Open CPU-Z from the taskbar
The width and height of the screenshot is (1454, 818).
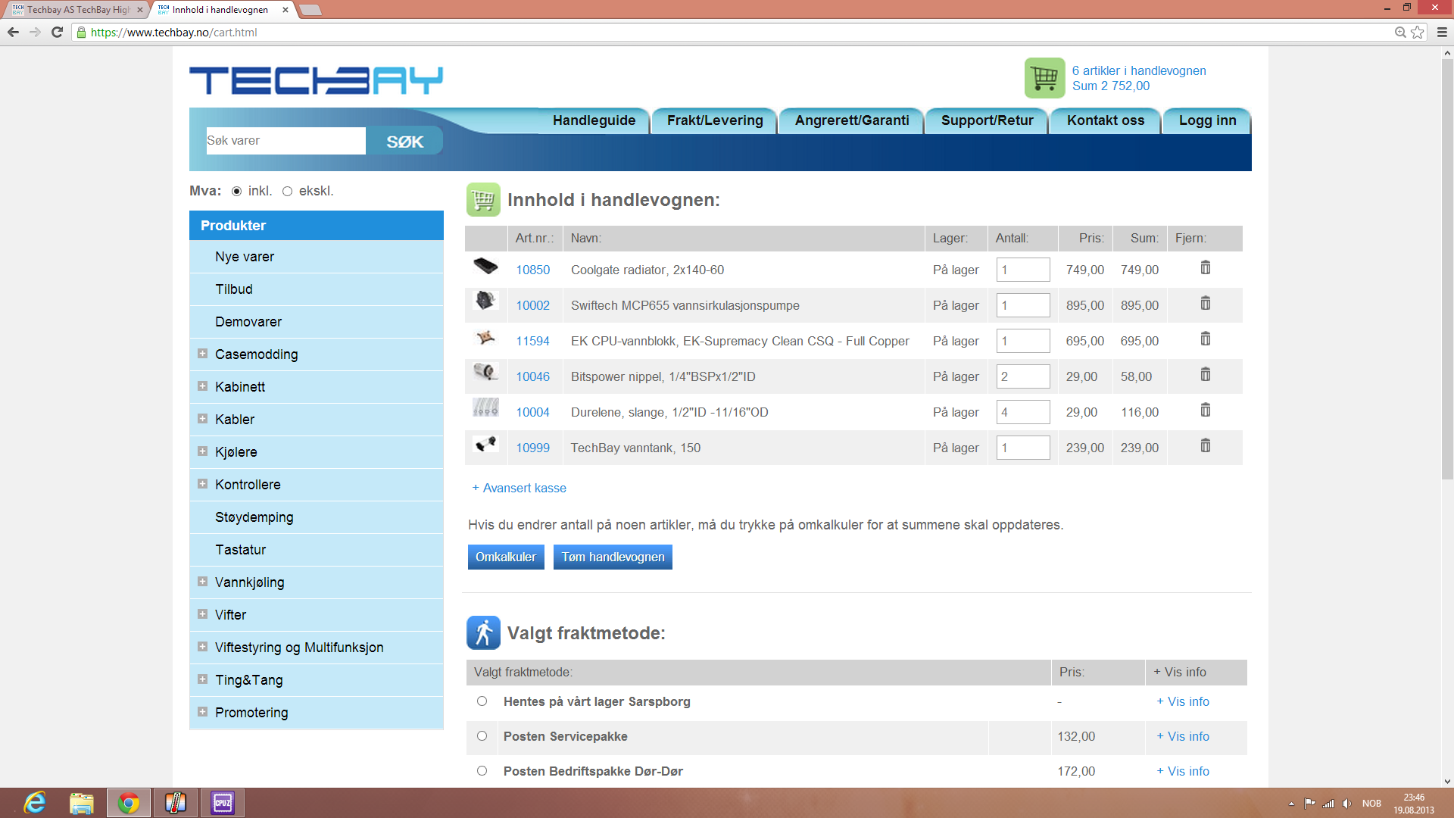pyautogui.click(x=223, y=803)
